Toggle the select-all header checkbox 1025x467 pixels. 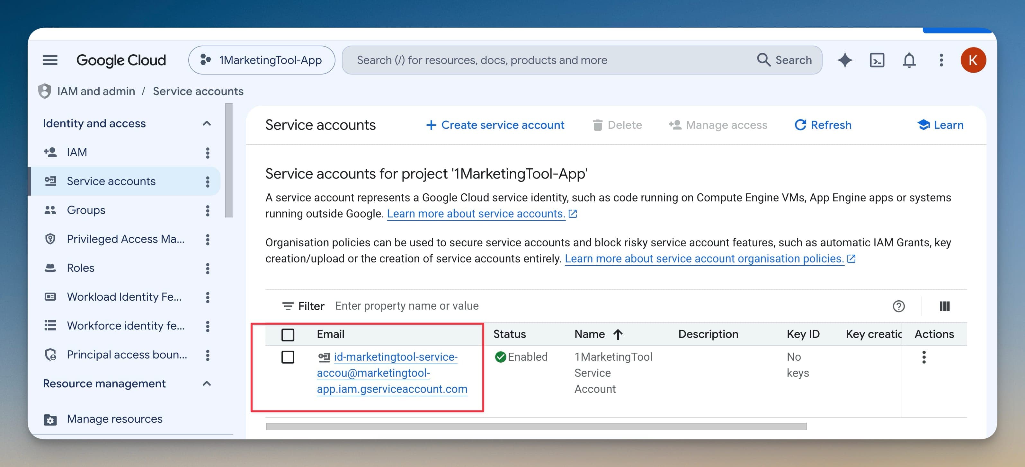point(288,335)
